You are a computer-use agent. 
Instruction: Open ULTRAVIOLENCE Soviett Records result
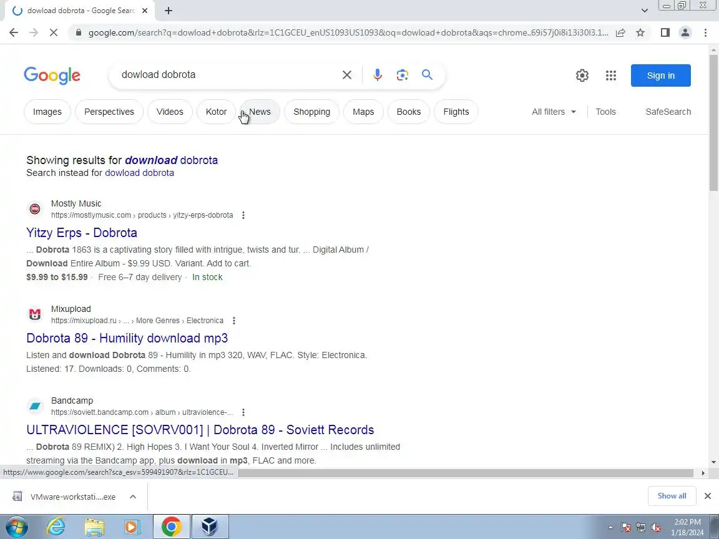click(200, 430)
